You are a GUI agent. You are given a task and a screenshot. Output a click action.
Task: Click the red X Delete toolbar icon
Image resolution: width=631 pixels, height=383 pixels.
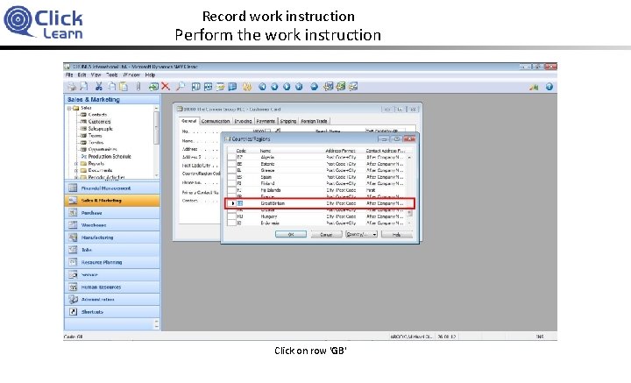tap(166, 87)
